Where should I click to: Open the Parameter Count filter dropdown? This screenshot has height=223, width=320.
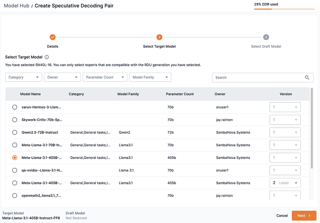[105, 77]
